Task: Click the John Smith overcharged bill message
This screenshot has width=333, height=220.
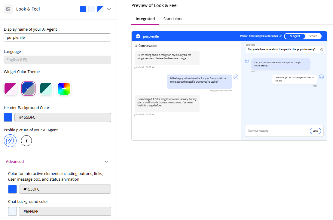Action: pos(167,58)
